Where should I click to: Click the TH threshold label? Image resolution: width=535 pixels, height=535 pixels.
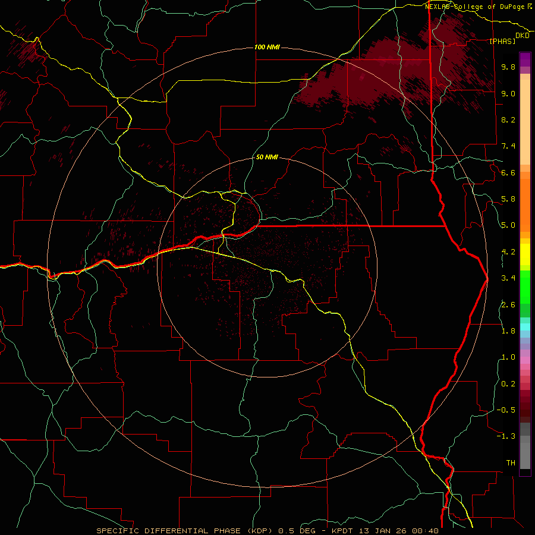(x=511, y=463)
